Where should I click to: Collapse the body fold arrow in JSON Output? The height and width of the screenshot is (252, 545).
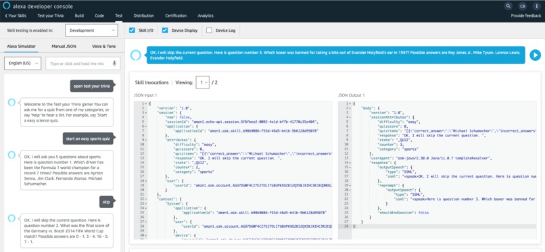pos(350,108)
